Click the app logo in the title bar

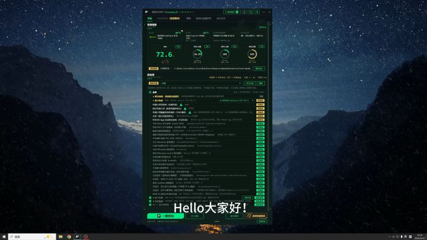pos(146,12)
